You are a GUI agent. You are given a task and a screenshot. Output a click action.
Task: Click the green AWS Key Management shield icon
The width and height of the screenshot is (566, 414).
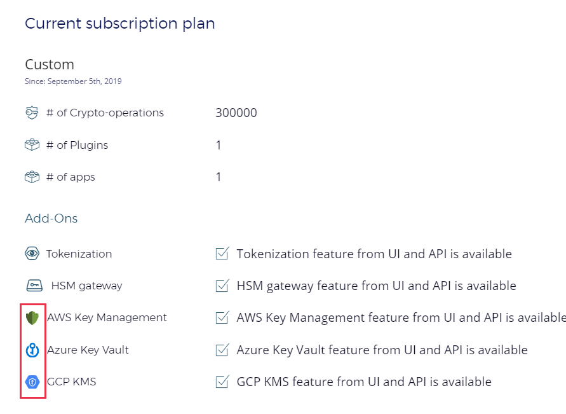click(32, 317)
